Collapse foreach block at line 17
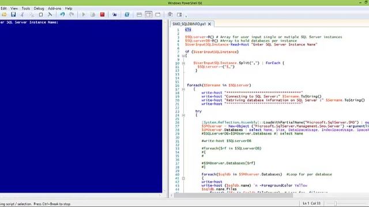The height and width of the screenshot is (207, 369). (183, 90)
